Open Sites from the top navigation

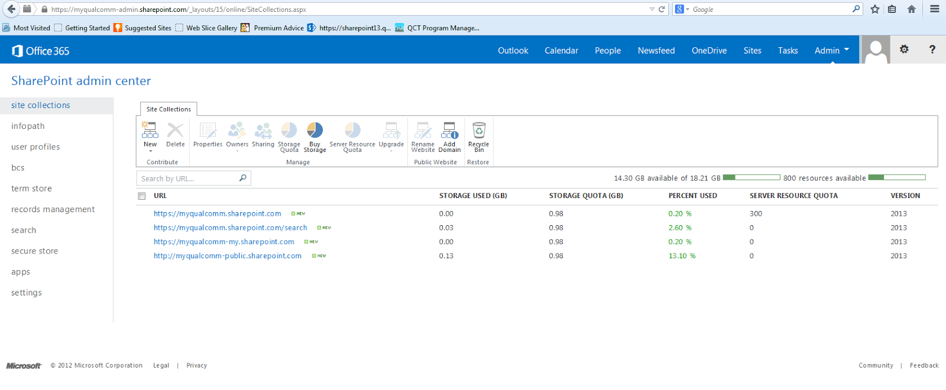[x=752, y=51]
